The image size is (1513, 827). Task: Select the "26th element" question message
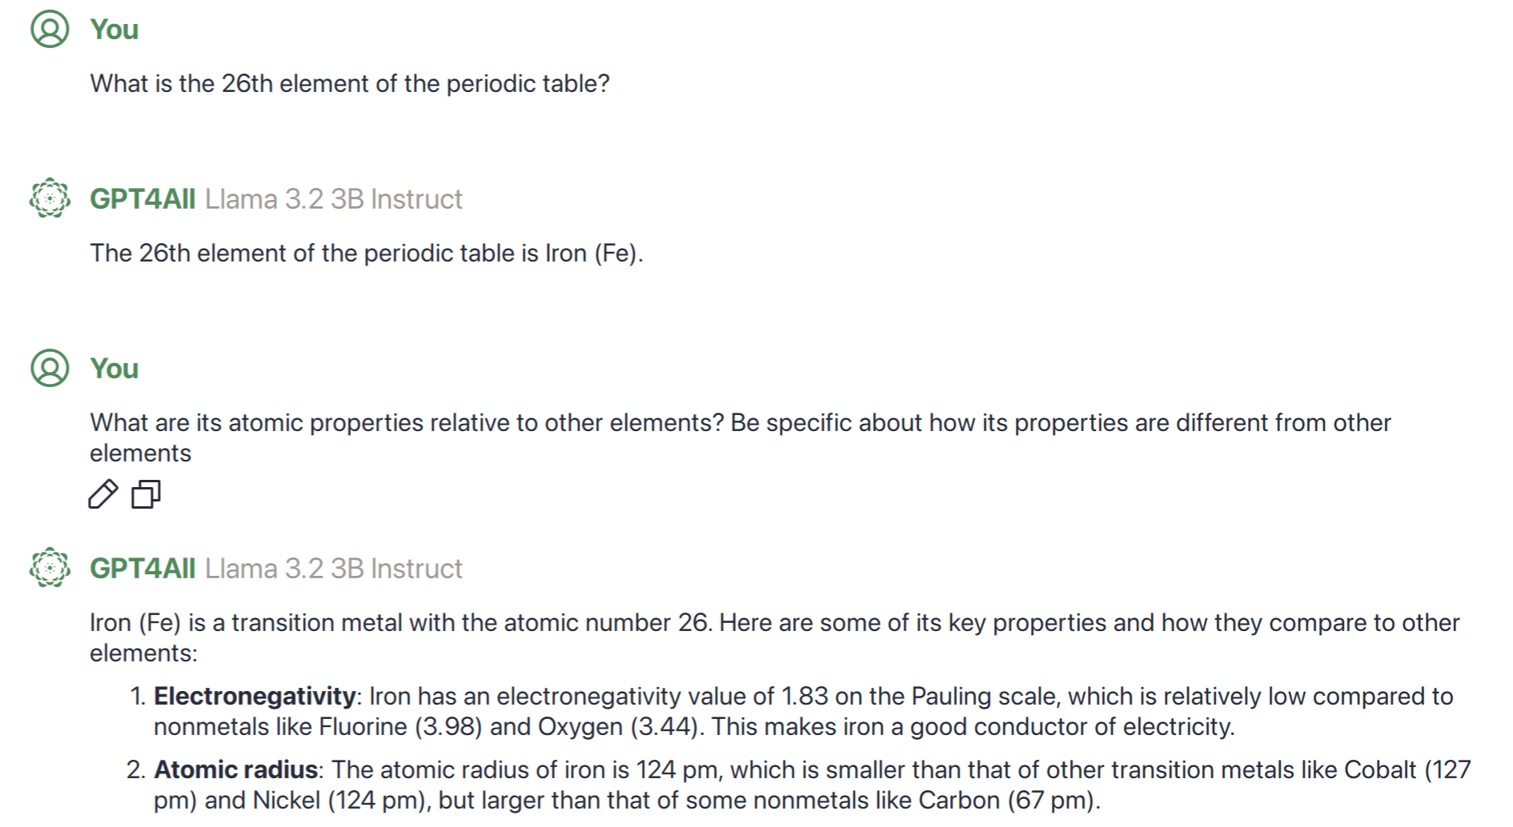[350, 84]
